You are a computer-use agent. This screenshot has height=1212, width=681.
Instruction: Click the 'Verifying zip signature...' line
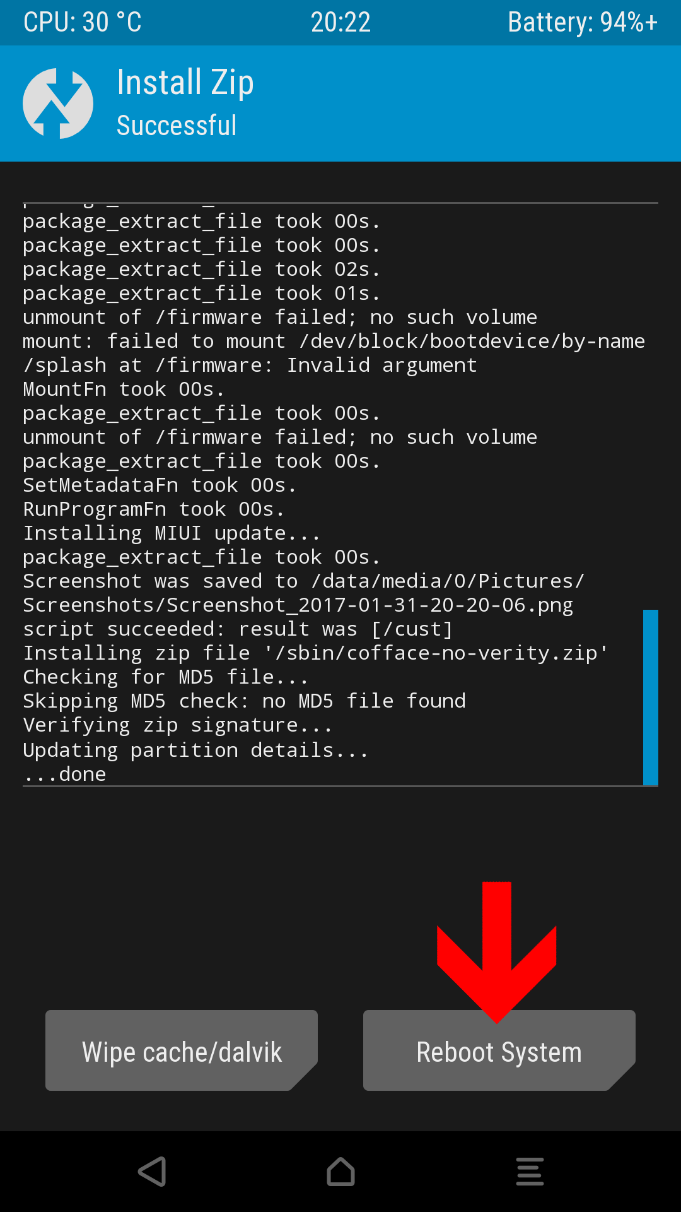pyautogui.click(x=177, y=725)
